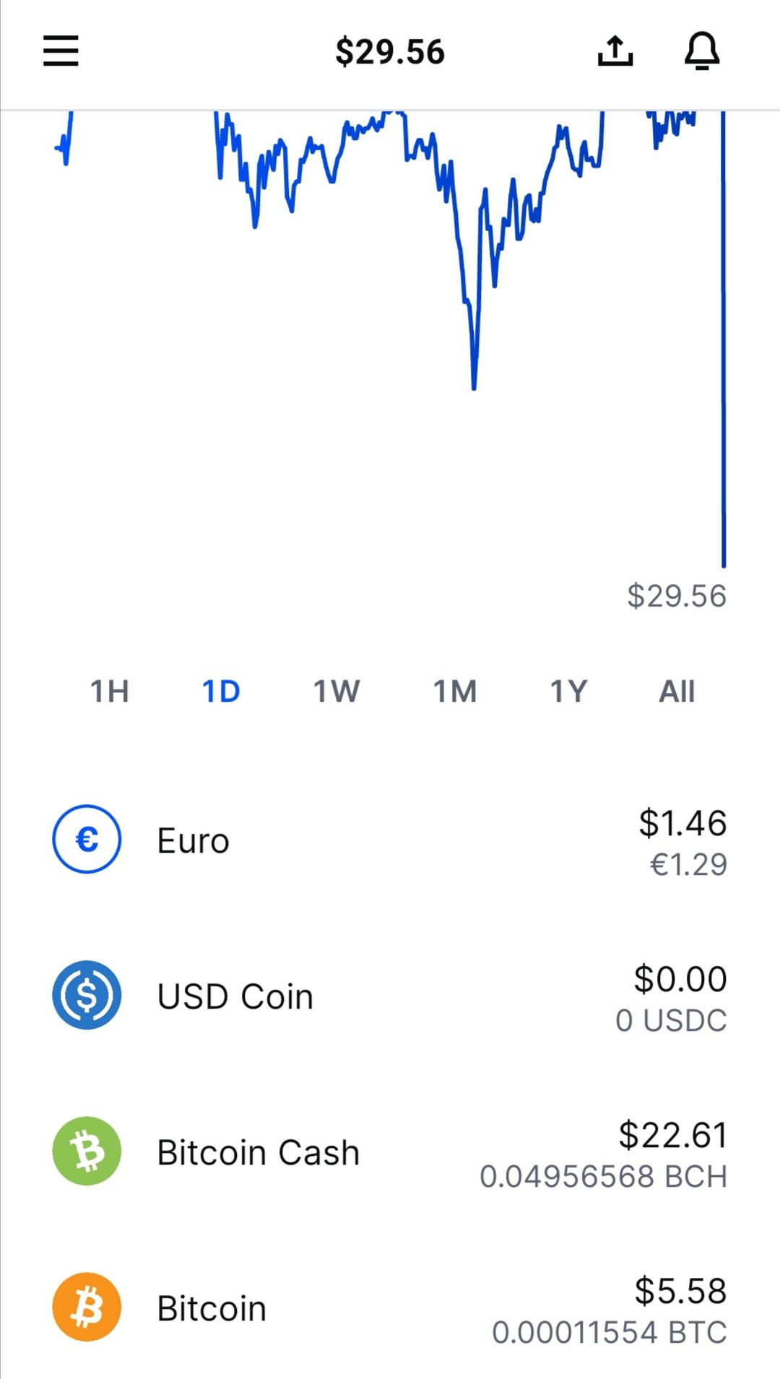
Task: Tap the orange Bitcoin icon
Action: click(87, 1307)
